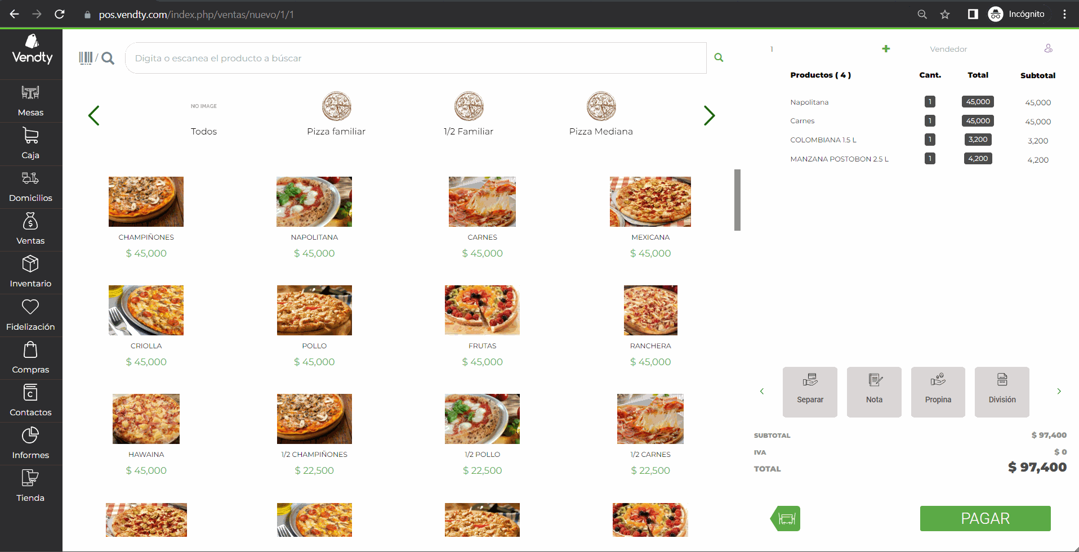
Task: Open the Compras purchases section
Action: [x=30, y=358]
